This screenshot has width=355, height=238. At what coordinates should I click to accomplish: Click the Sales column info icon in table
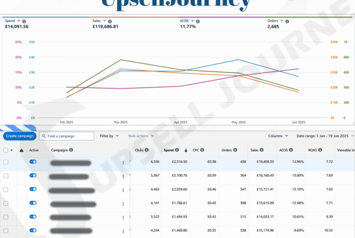pyautogui.click(x=262, y=150)
